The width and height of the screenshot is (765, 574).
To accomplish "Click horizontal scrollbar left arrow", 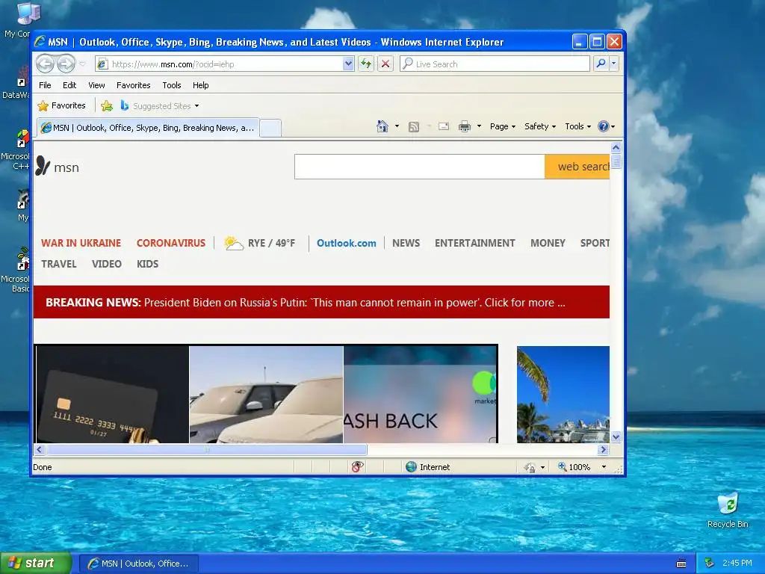I will tap(40, 449).
